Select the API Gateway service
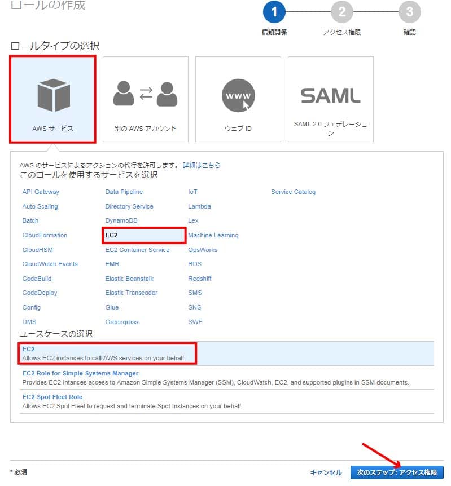This screenshot has height=486, width=451. tap(41, 192)
